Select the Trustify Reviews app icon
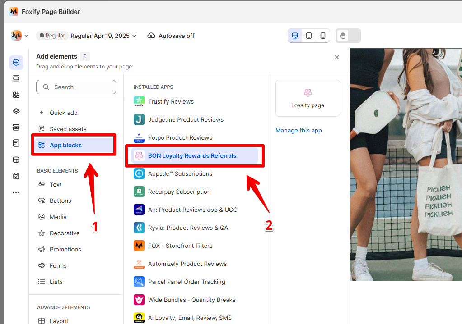The width and height of the screenshot is (462, 324). (x=139, y=101)
